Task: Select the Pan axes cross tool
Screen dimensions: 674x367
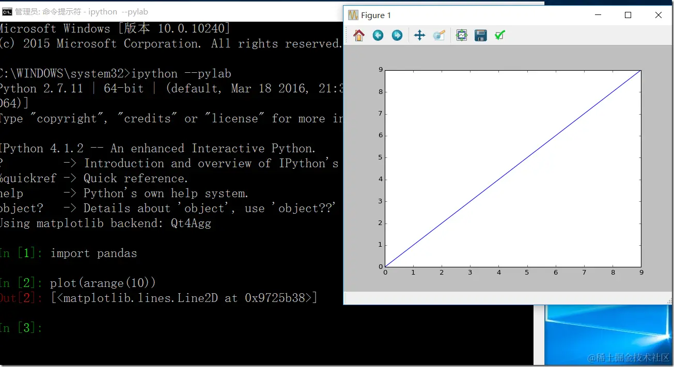Action: click(x=419, y=35)
